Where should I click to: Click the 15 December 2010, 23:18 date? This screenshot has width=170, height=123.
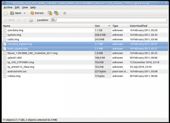coord(144,62)
